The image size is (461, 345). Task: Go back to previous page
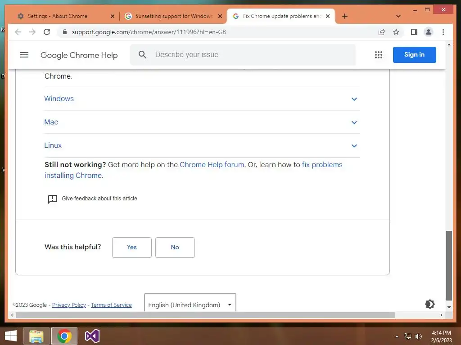(x=18, y=32)
